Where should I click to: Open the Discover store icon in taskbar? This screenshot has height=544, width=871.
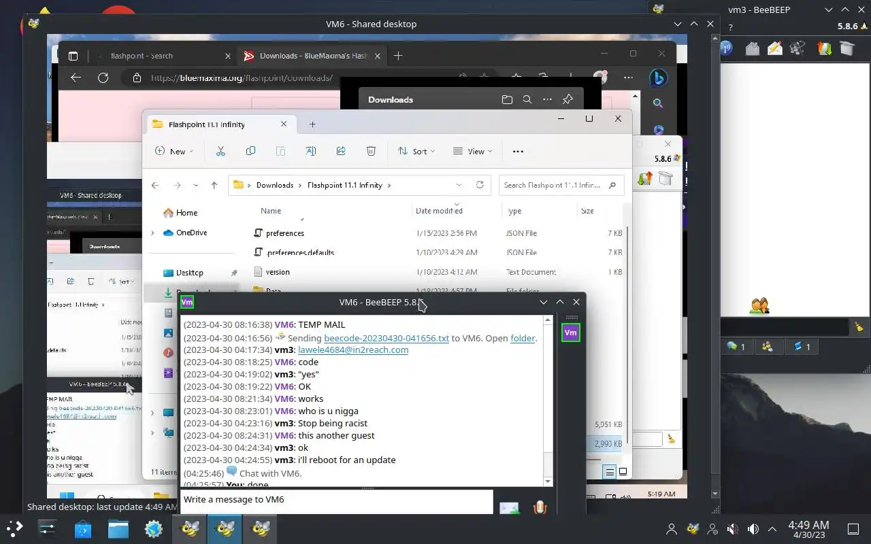[x=83, y=528]
